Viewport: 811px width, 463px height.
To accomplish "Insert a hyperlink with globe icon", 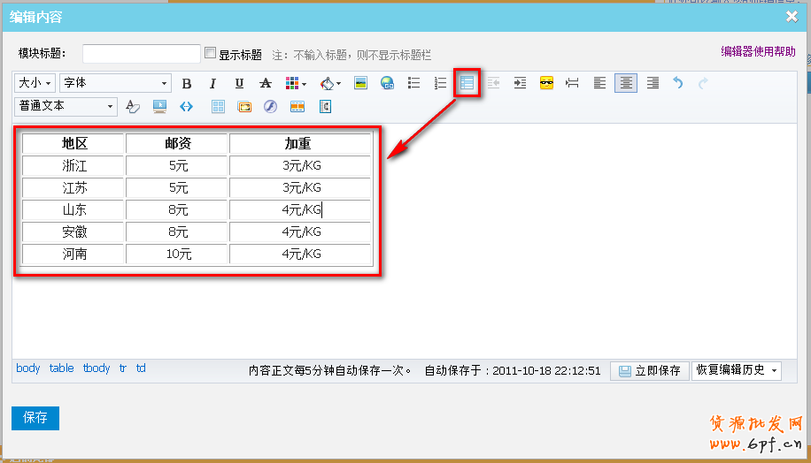I will coord(387,84).
